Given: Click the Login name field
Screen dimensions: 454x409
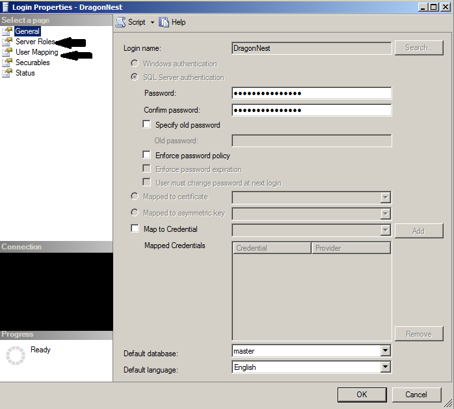Looking at the screenshot, I should (x=312, y=48).
